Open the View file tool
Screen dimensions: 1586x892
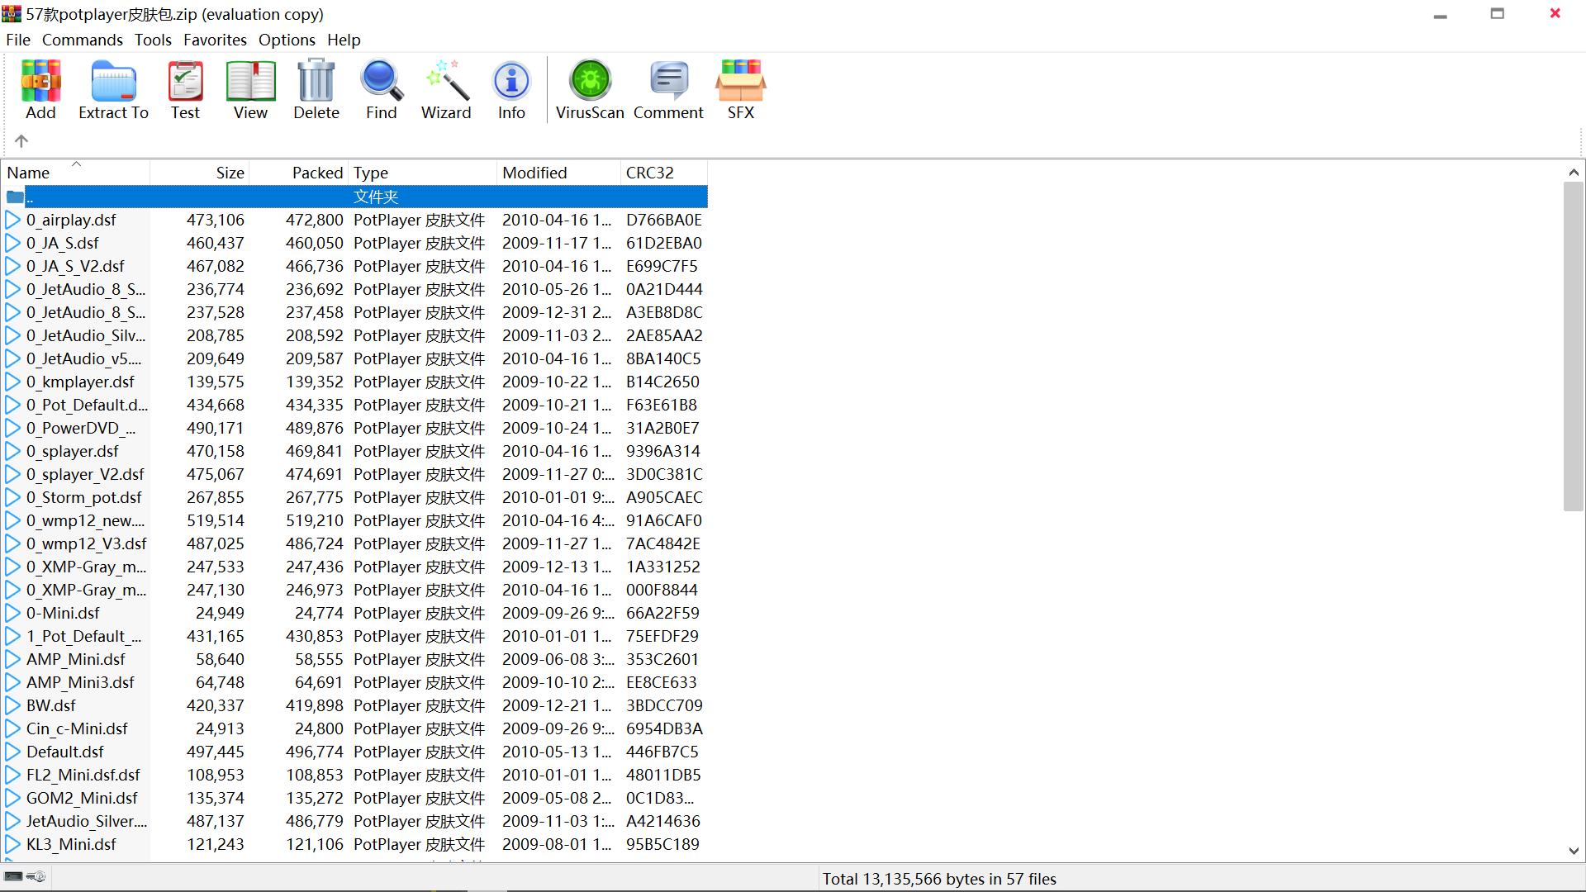(x=250, y=89)
